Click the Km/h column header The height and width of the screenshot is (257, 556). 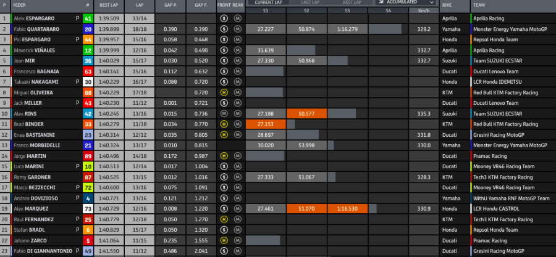coord(423,11)
